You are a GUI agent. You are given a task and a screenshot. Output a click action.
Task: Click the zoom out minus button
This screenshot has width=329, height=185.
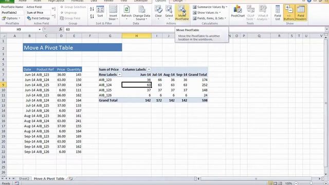click(x=296, y=183)
